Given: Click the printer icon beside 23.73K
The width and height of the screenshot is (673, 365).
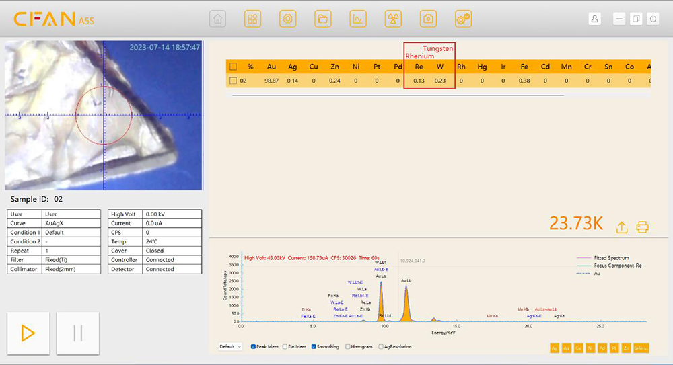Looking at the screenshot, I should [643, 227].
